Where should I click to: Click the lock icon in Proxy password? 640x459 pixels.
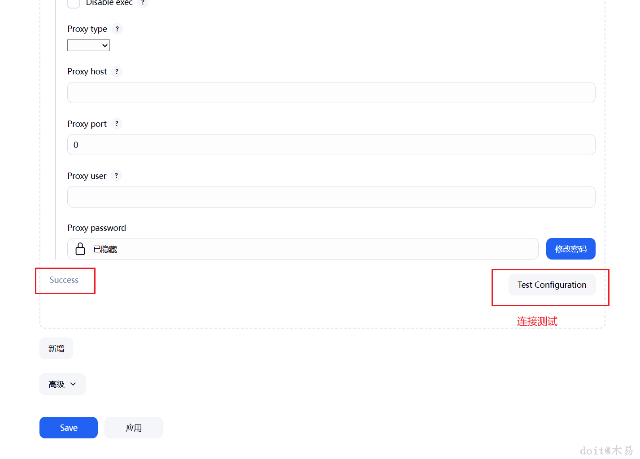(x=80, y=249)
